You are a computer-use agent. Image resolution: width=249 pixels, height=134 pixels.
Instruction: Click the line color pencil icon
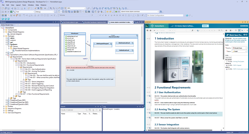(x=133, y=15)
